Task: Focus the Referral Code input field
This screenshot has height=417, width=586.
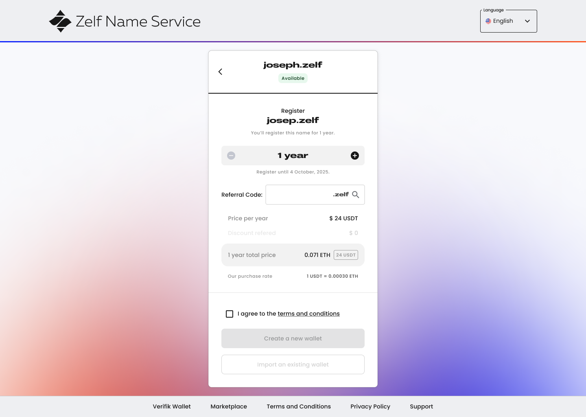Action: coord(299,195)
